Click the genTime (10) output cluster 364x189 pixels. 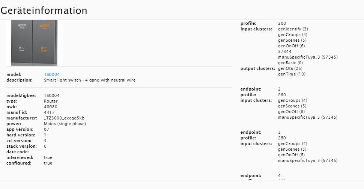(x=292, y=74)
